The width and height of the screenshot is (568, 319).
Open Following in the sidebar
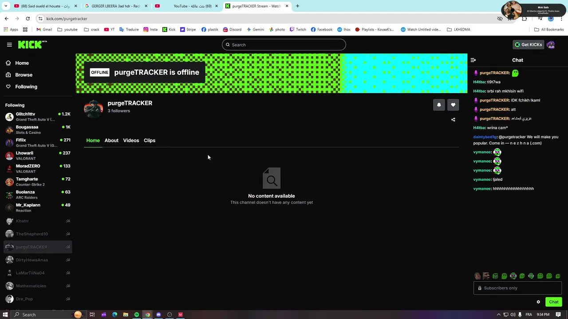(x=26, y=87)
